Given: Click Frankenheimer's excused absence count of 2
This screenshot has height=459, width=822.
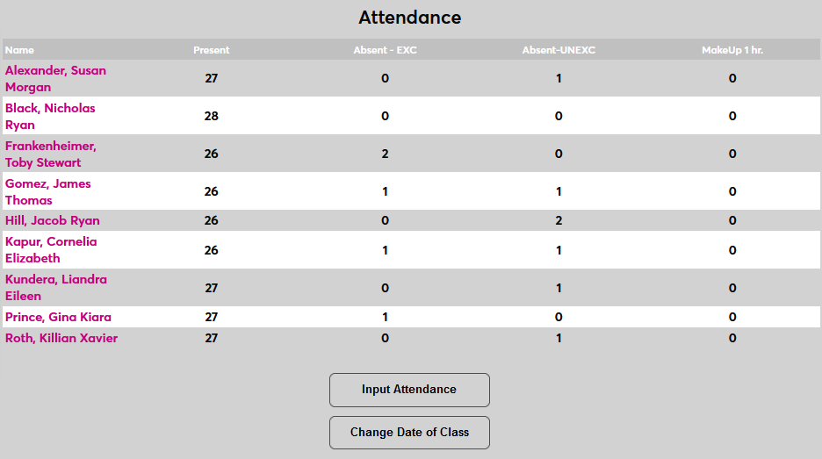Looking at the screenshot, I should 385,154.
